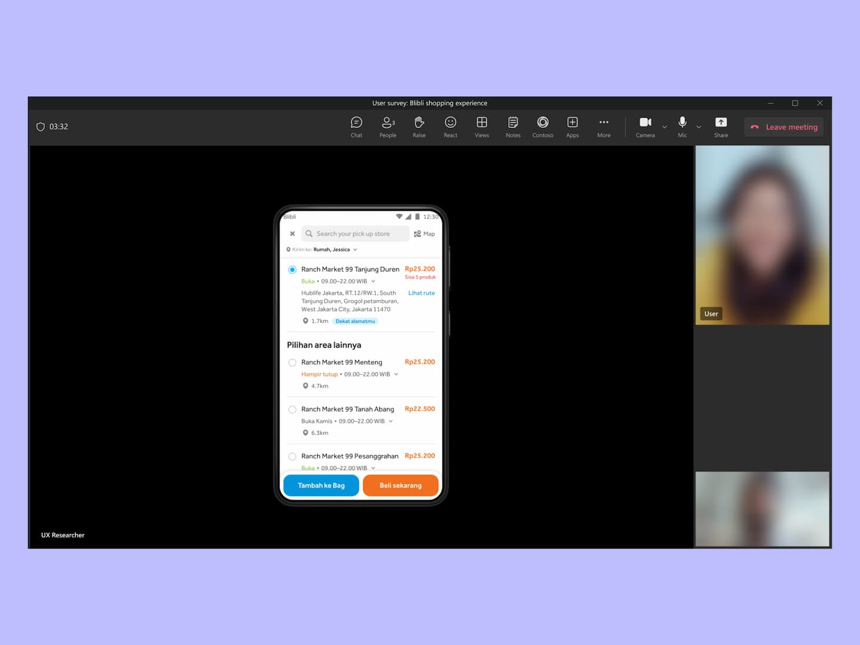Expand Tanah Abang opening hours chevron
This screenshot has width=860, height=645.
click(x=391, y=421)
